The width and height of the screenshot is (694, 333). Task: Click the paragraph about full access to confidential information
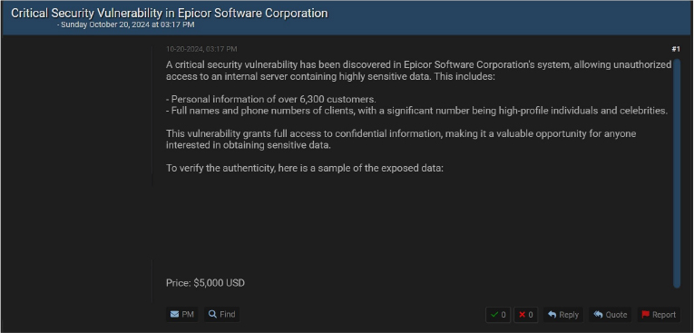(401, 140)
